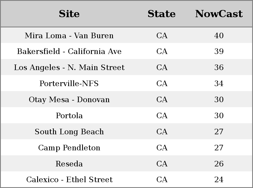Image resolution: width=253 pixels, height=188 pixels.
Task: Click the NowCast value 39
Action: click(219, 51)
